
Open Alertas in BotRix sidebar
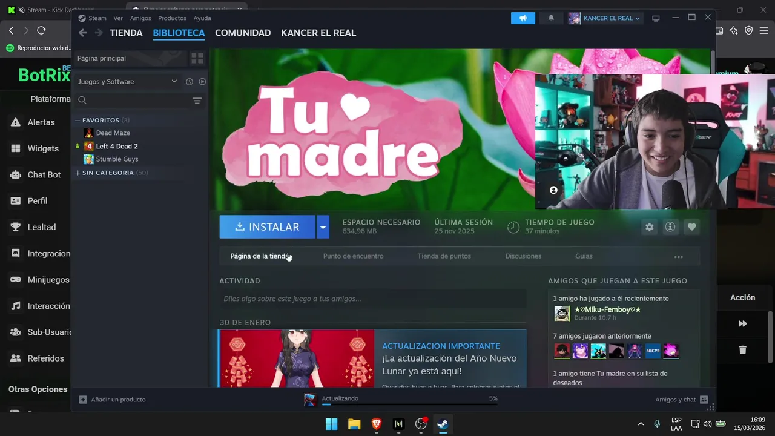41,122
